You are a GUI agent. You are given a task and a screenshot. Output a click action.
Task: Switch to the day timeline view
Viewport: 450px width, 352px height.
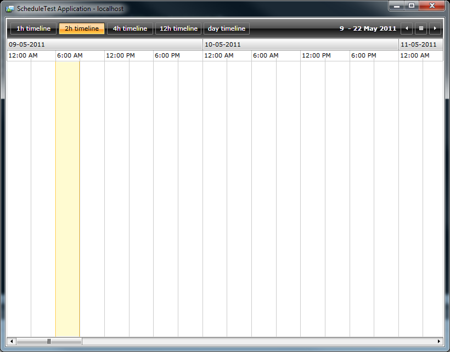tap(227, 29)
